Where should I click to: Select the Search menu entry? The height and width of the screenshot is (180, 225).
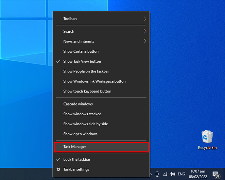tap(101, 31)
